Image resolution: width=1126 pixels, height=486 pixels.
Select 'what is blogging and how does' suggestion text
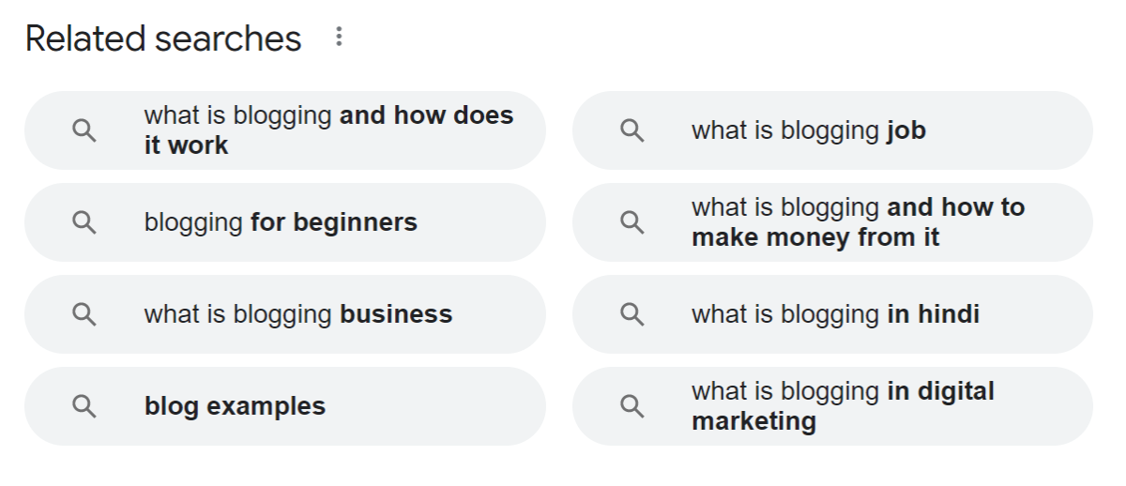point(328,115)
